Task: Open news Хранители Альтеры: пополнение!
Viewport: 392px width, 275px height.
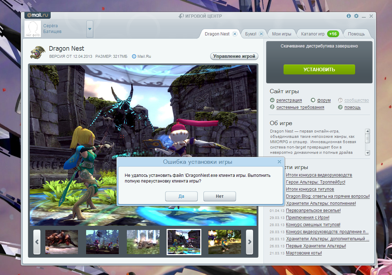Action: pos(321,203)
